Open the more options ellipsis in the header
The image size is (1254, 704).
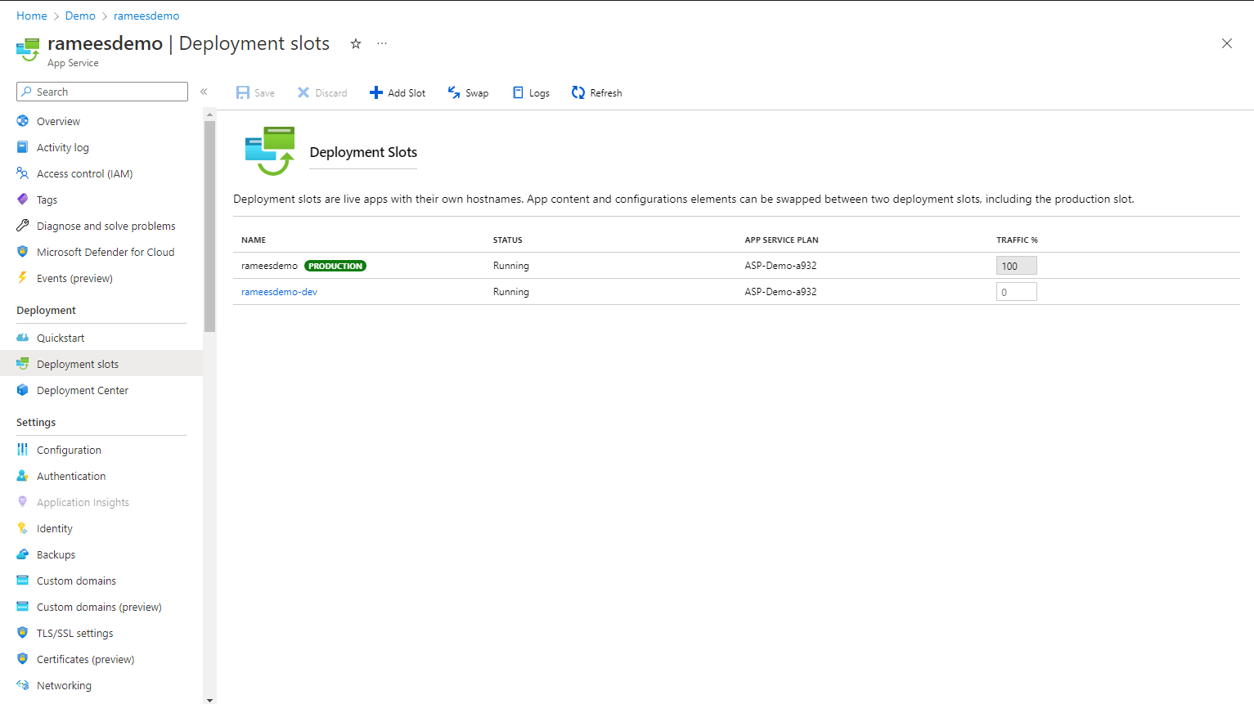(x=382, y=43)
